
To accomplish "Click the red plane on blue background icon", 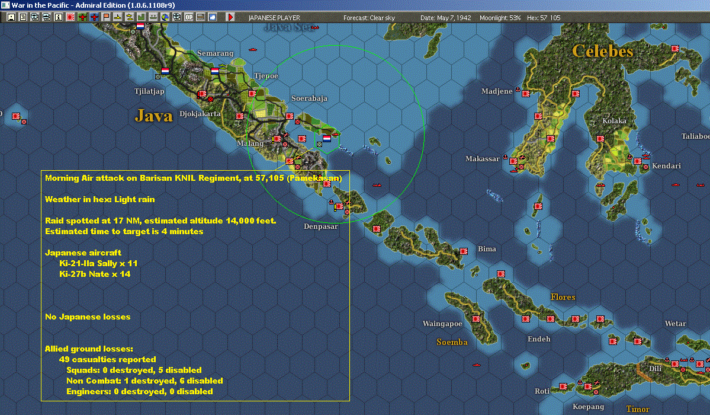I will (x=94, y=17).
